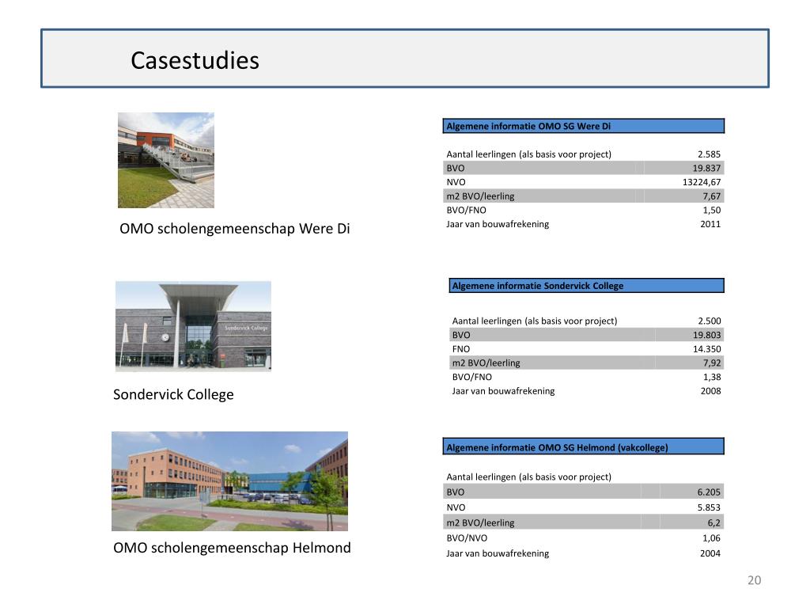Click the BVO value 19.837
810x608 pixels.
(706, 168)
